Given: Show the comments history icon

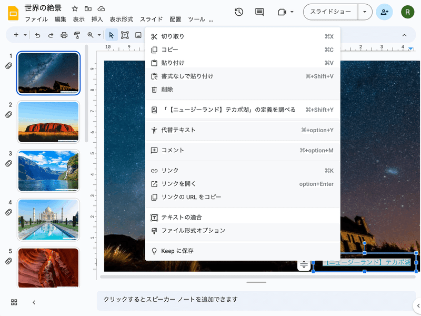Looking at the screenshot, I should pyautogui.click(x=259, y=12).
